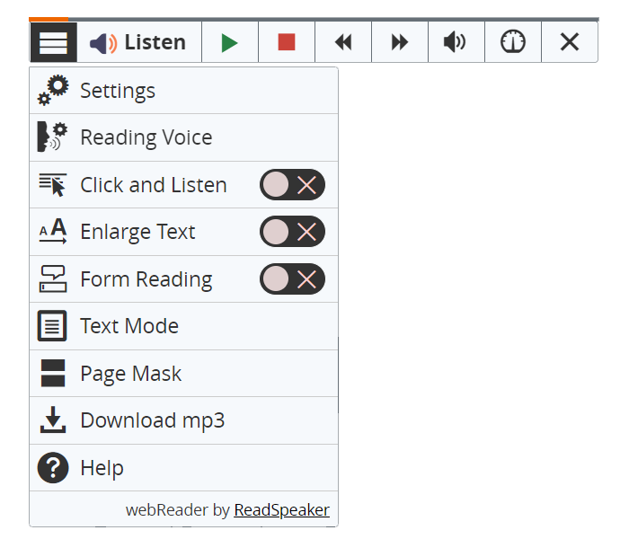Close the webReader player toolbar
Image resolution: width=629 pixels, height=539 pixels.
pos(569,42)
